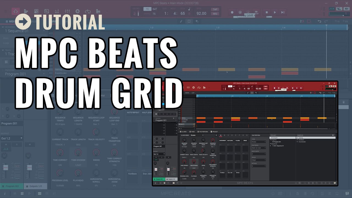Screen dimensions: 352x198
Task: Open the Root Note dropdown
Action: (x=259, y=154)
